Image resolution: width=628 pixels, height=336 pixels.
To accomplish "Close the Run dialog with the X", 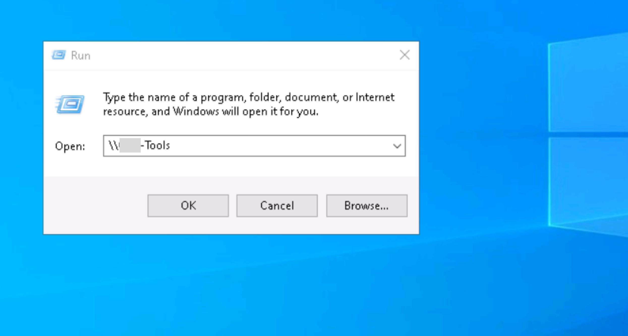I will (x=405, y=55).
